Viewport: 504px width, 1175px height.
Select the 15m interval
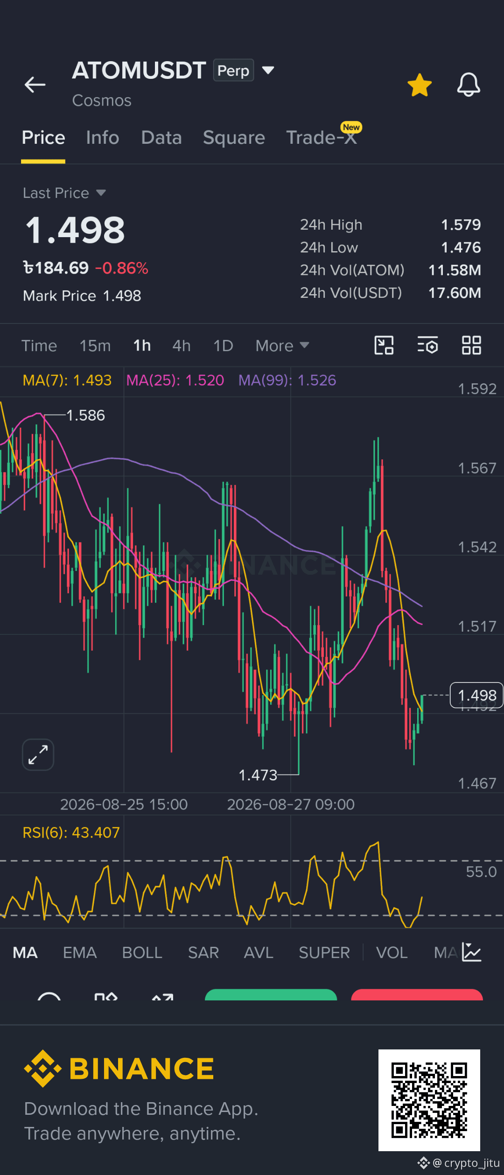click(95, 346)
